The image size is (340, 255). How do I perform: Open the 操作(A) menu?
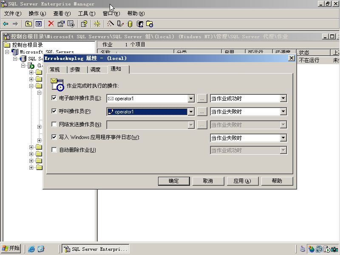point(37,14)
